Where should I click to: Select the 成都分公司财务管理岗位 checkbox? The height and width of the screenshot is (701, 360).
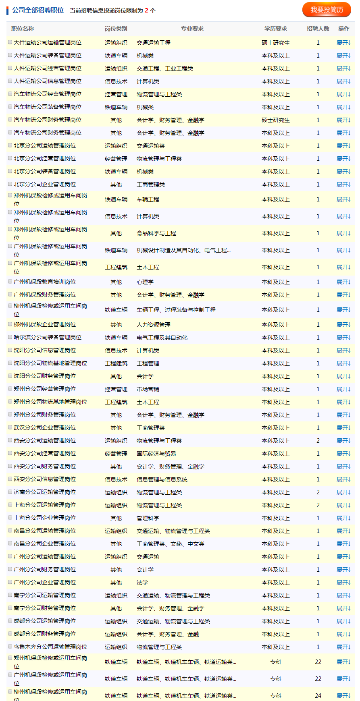click(10, 634)
